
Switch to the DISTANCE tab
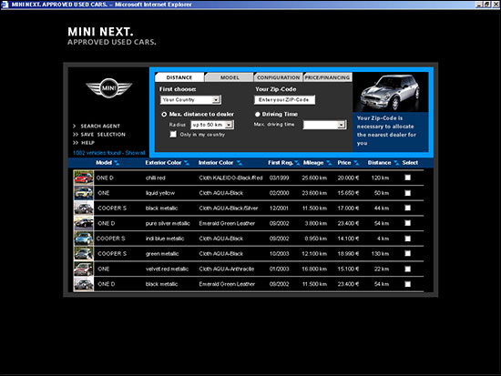179,77
